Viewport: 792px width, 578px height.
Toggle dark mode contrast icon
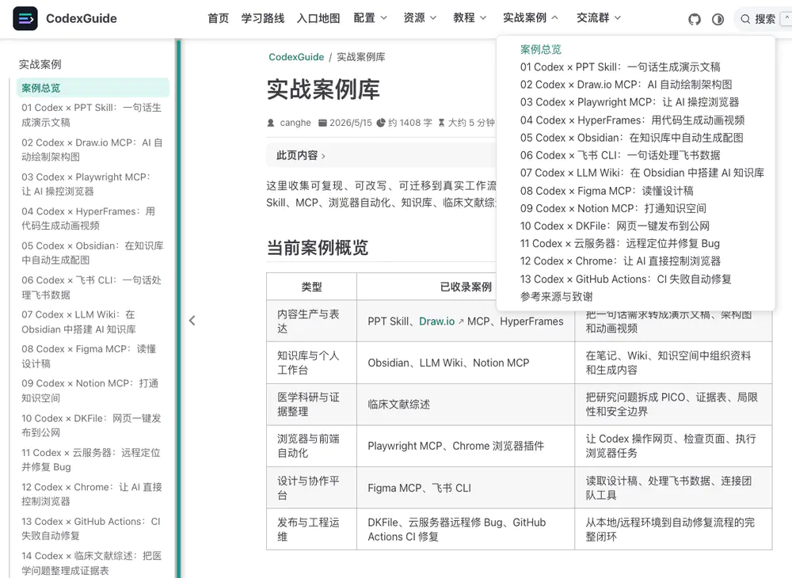[718, 19]
